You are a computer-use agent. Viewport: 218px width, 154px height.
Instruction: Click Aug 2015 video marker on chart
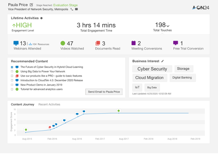(26, 130)
